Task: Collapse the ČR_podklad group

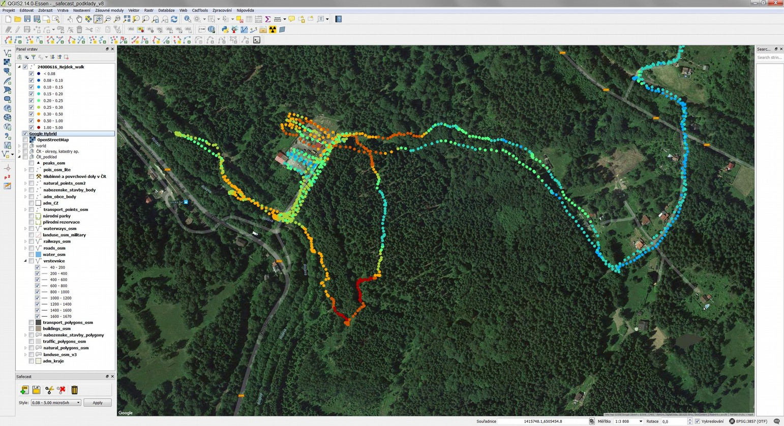Action: [19, 157]
